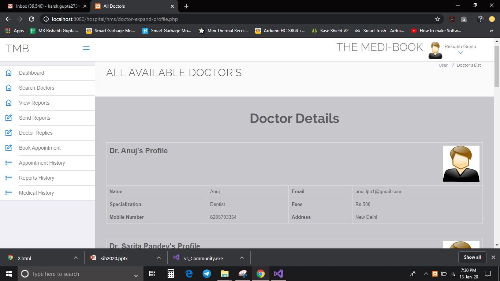Close the downloads bar
This screenshot has width=500, height=281.
click(x=493, y=257)
